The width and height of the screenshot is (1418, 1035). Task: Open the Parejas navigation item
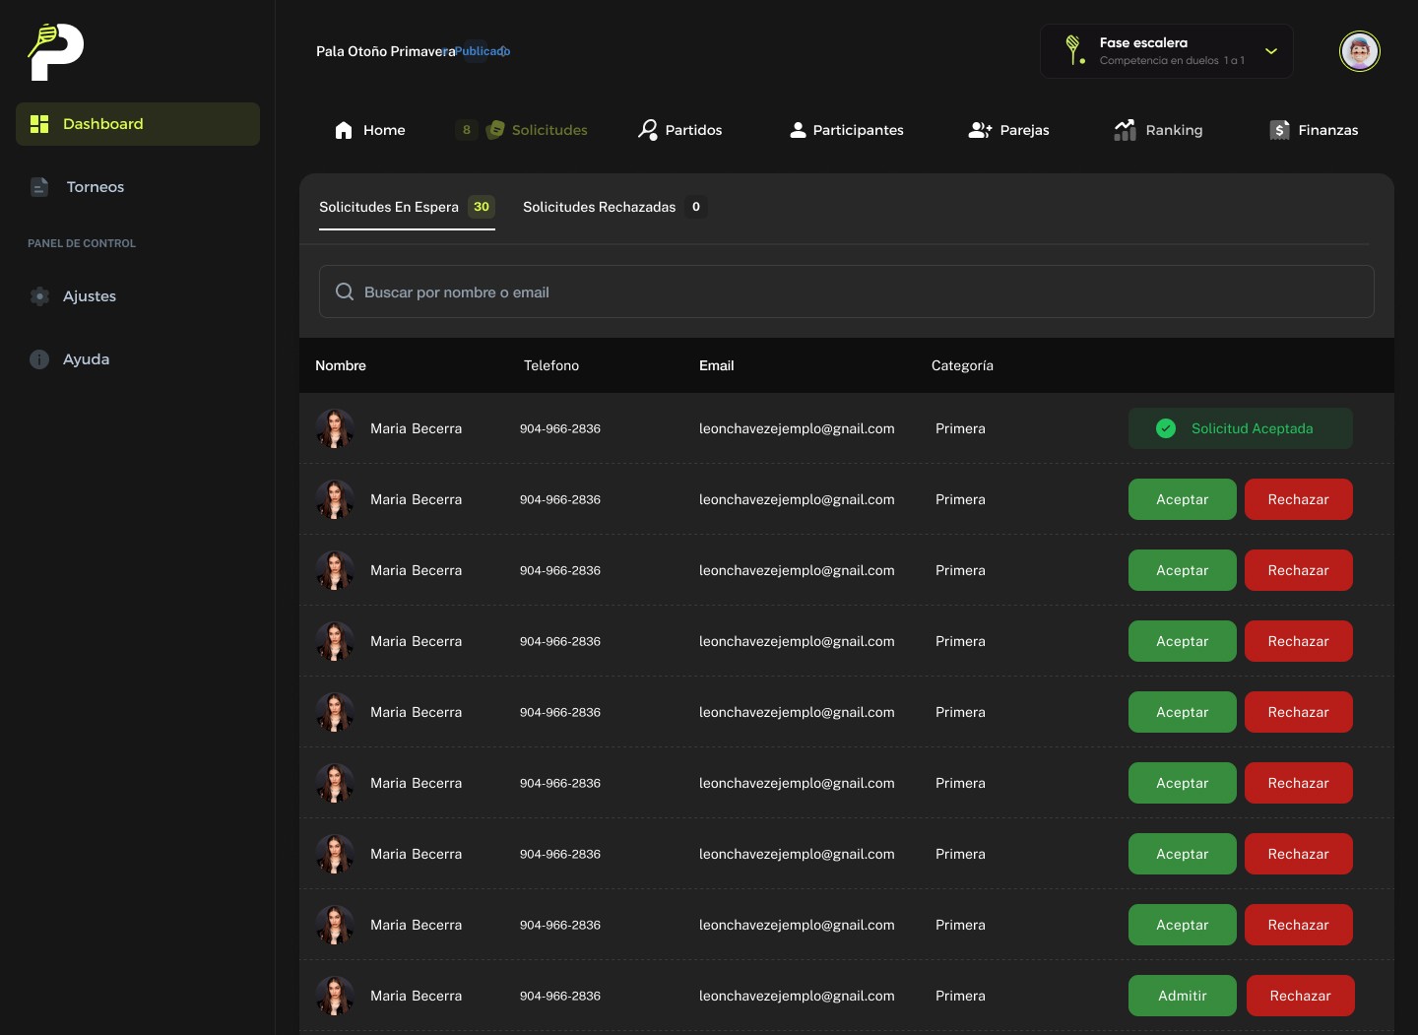(1009, 130)
